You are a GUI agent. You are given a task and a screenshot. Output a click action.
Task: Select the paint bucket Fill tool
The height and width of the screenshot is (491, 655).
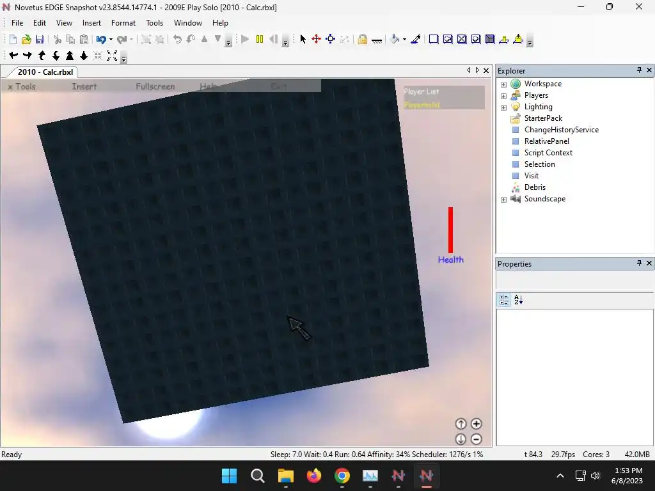(394, 39)
